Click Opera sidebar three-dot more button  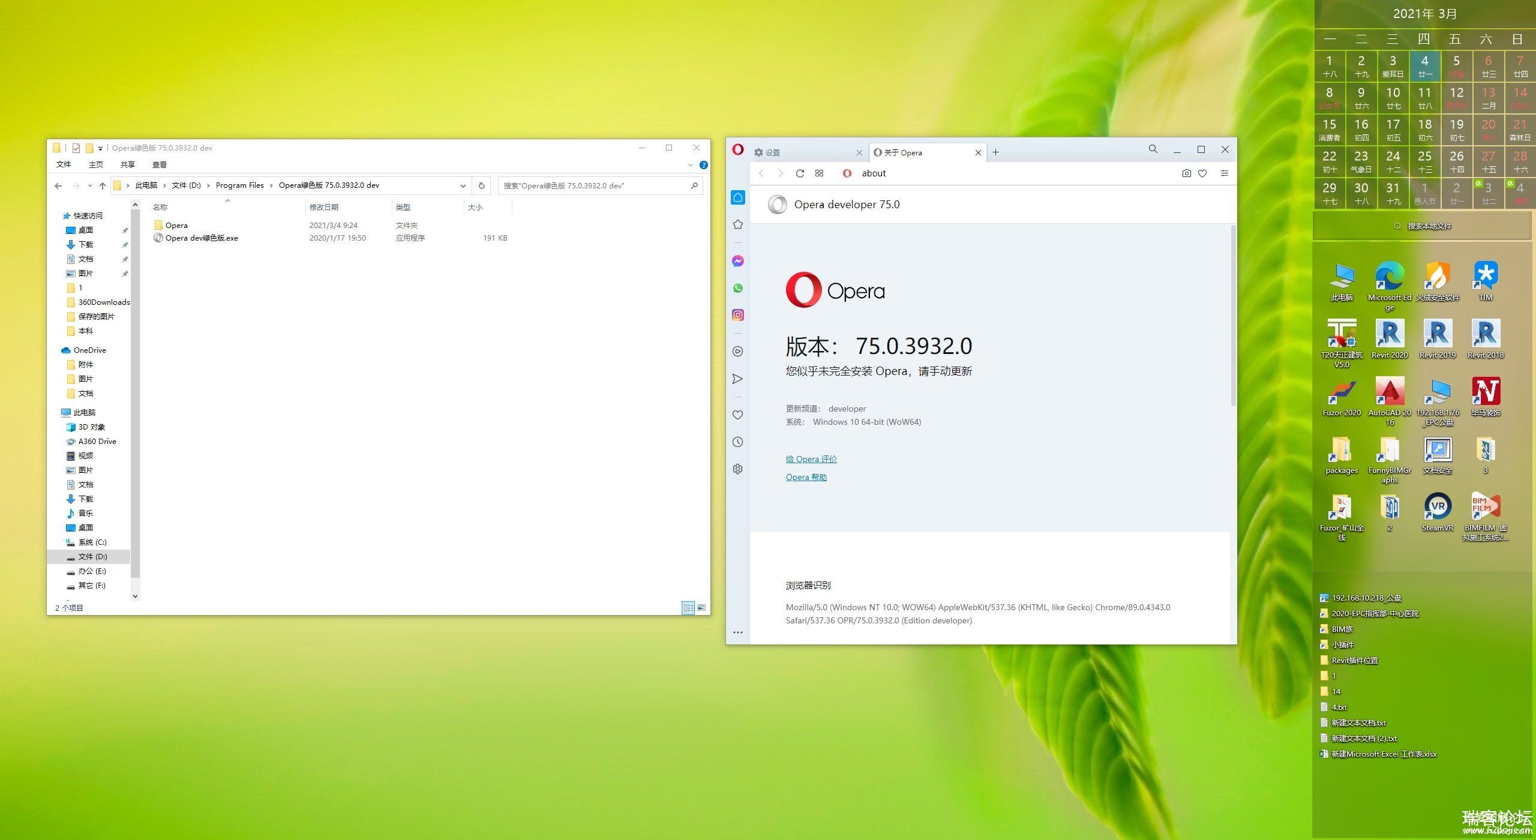coord(738,632)
